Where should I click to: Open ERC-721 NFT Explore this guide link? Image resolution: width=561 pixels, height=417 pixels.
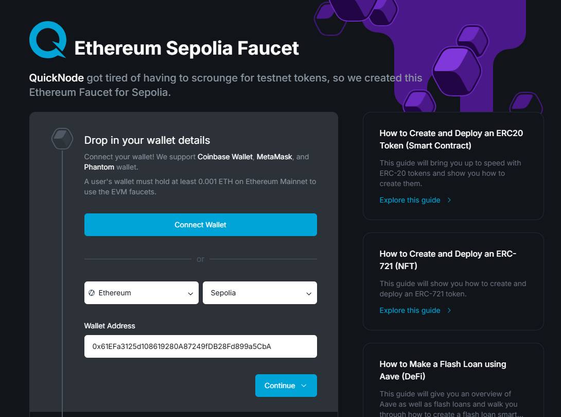point(410,311)
